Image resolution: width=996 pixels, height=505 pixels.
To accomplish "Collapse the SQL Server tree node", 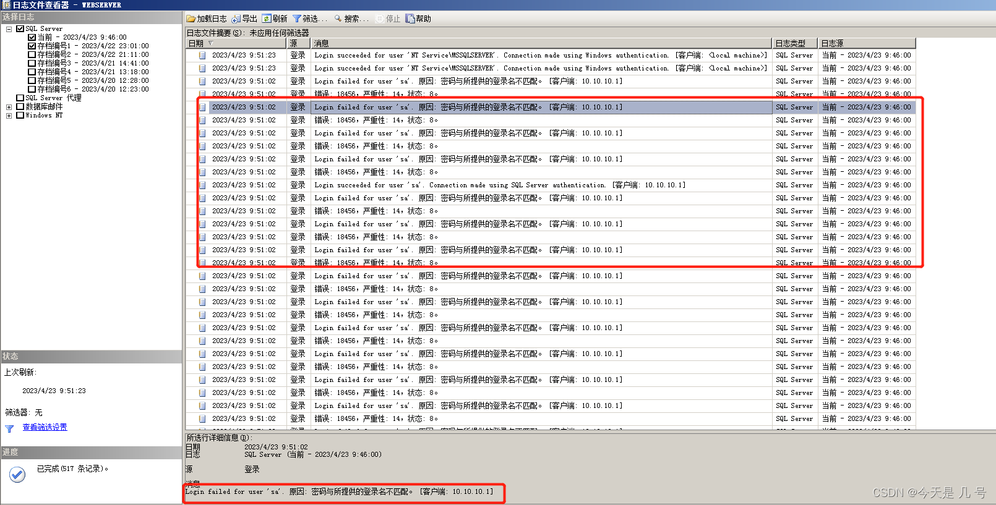I will coord(9,28).
